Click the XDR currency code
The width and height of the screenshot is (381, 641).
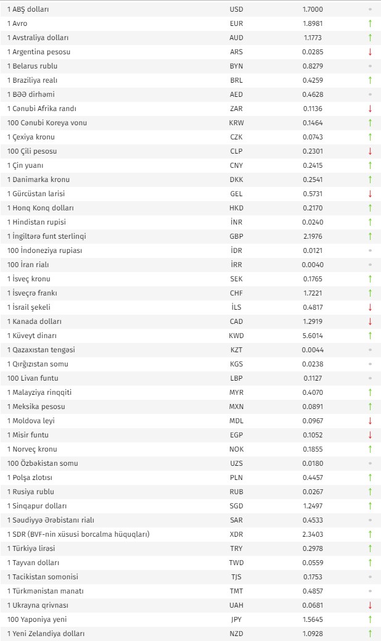click(x=236, y=534)
